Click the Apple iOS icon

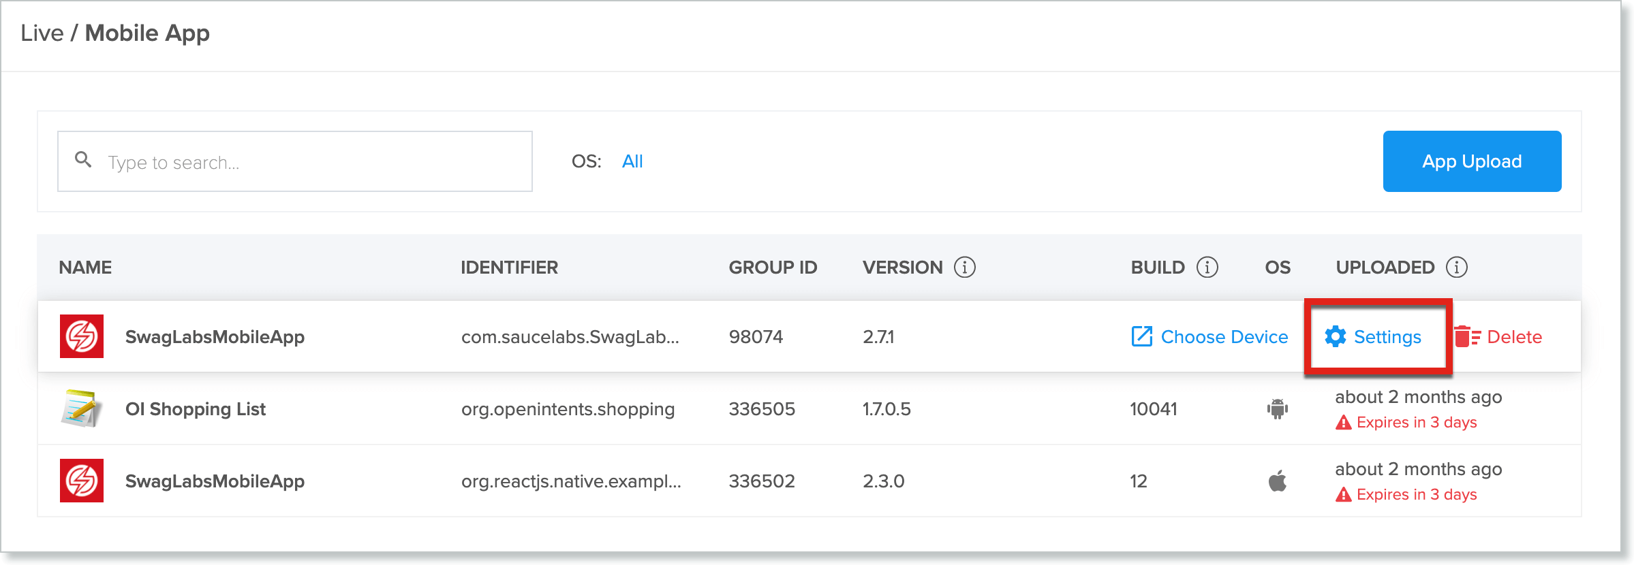(x=1277, y=481)
